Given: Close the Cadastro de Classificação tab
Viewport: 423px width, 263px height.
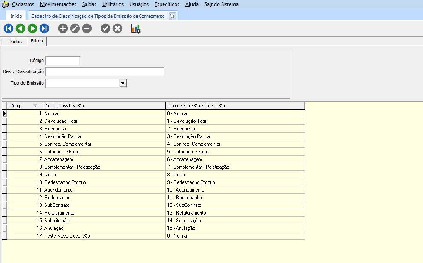Looking at the screenshot, I should 172,16.
